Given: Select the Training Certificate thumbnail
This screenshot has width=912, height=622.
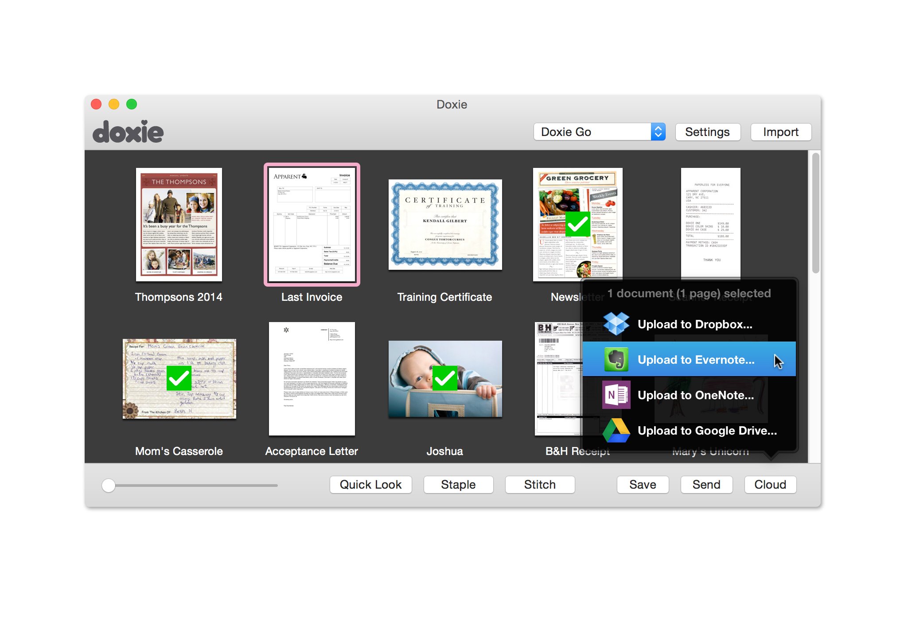Looking at the screenshot, I should click(x=445, y=225).
